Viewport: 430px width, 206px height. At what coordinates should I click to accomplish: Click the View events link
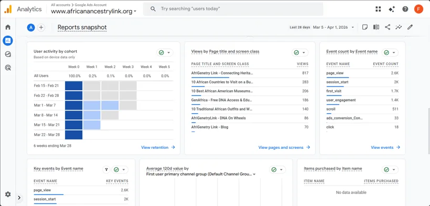385,147
